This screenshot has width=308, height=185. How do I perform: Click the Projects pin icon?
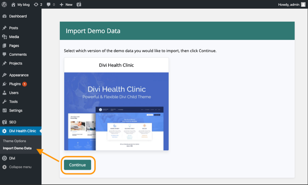[x=4, y=63]
